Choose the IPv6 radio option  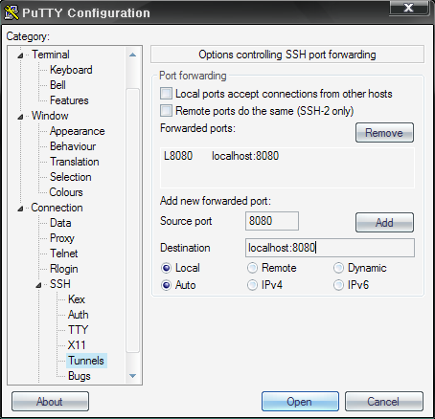338,285
